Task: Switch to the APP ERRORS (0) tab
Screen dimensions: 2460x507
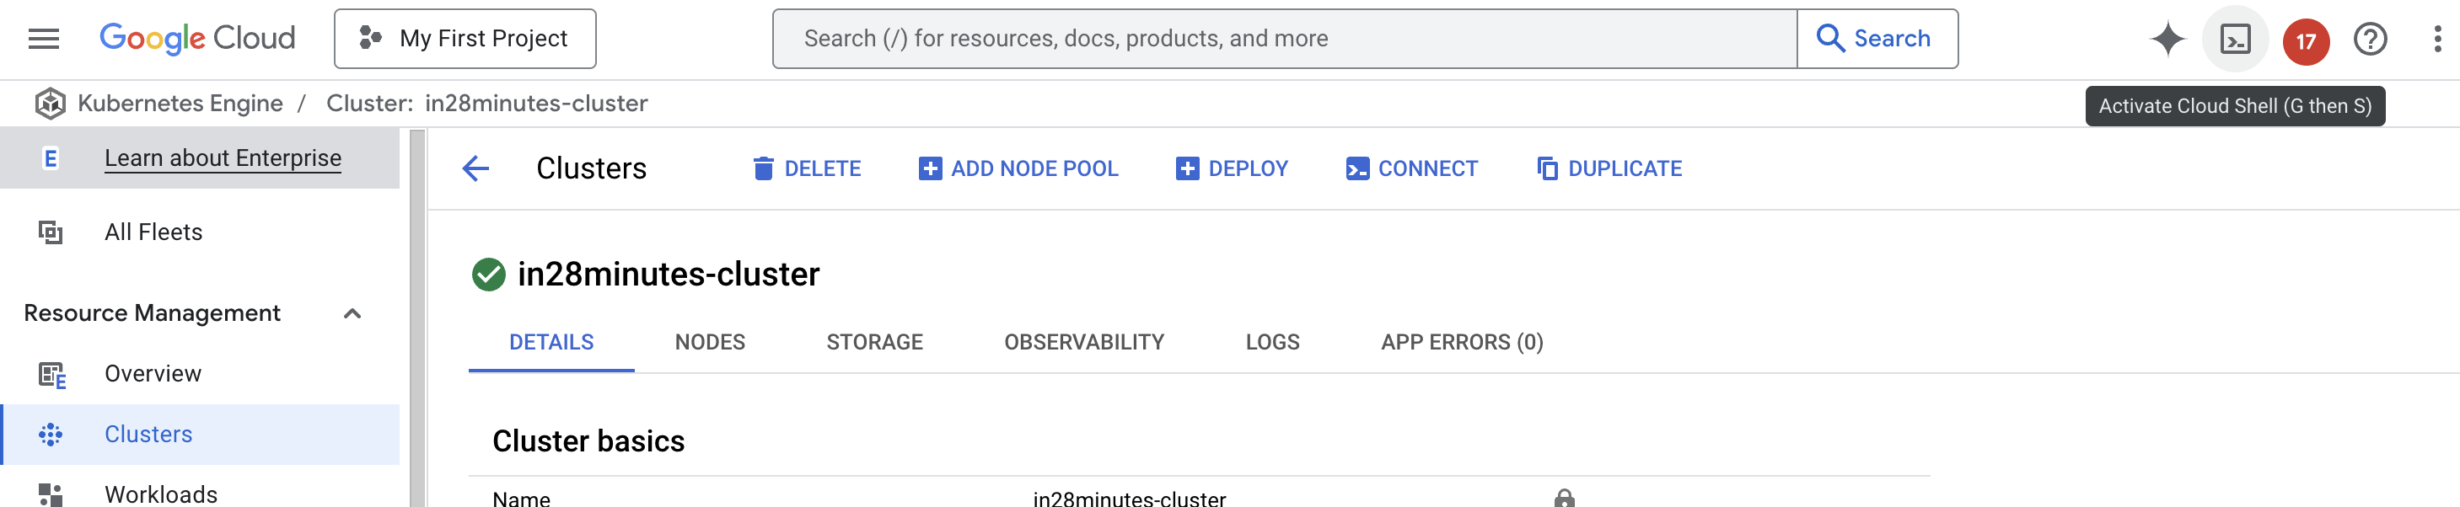Action: pos(1461,342)
